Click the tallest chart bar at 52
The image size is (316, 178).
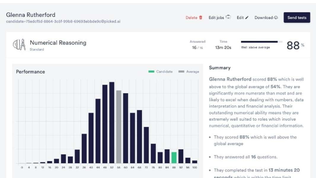pyautogui.click(x=112, y=123)
